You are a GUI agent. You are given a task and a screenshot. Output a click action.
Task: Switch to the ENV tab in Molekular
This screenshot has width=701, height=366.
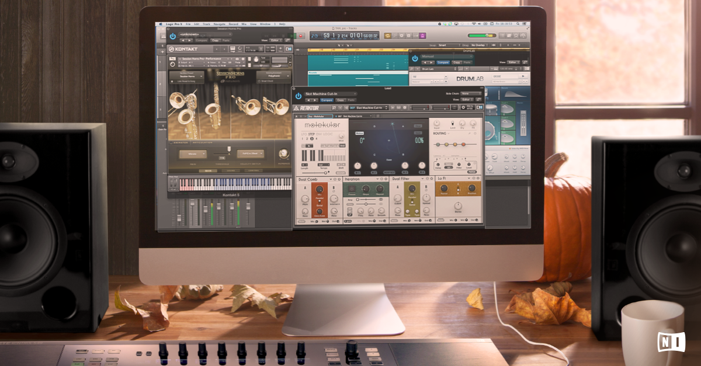pyautogui.click(x=319, y=134)
